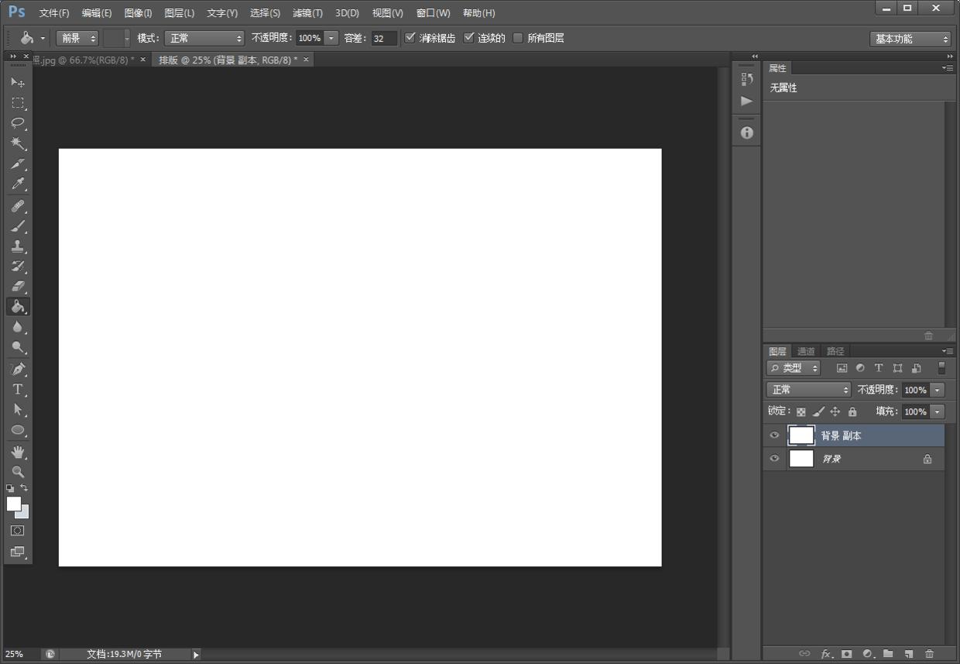The height and width of the screenshot is (664, 960).
Task: Select the Eyedropper tool
Action: tap(17, 184)
